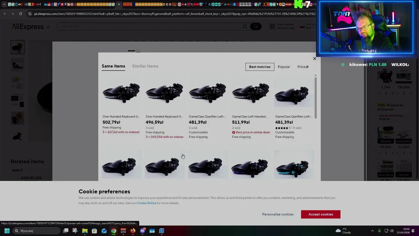This screenshot has width=419, height=236.
Task: Sort results by Best matches
Action: click(x=260, y=67)
